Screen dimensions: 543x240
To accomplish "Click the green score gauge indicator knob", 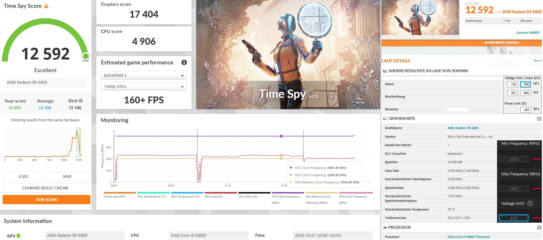I will [x=86, y=56].
